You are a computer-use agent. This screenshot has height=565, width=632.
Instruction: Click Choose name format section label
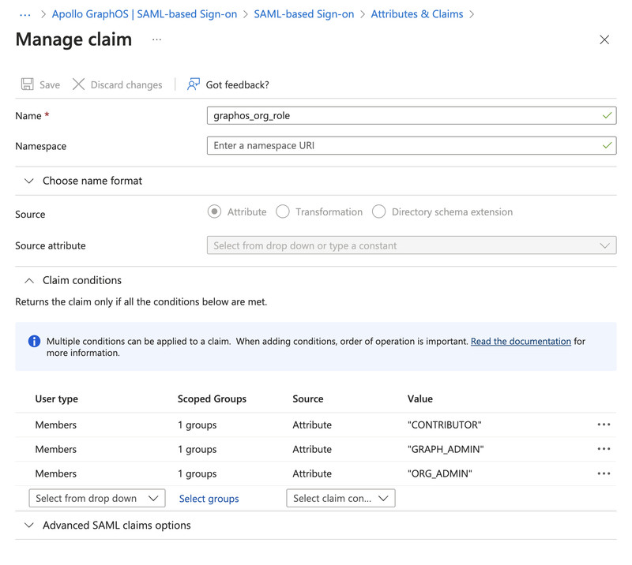pyautogui.click(x=92, y=181)
